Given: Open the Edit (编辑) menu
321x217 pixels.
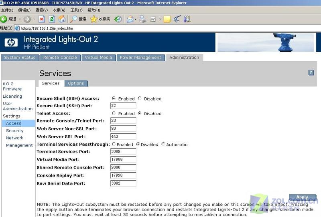Looking at the screenshot, I should [24, 10].
